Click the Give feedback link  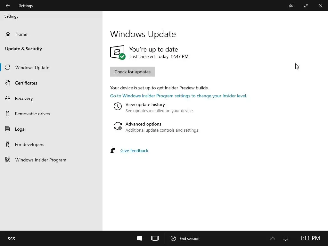pyautogui.click(x=134, y=151)
